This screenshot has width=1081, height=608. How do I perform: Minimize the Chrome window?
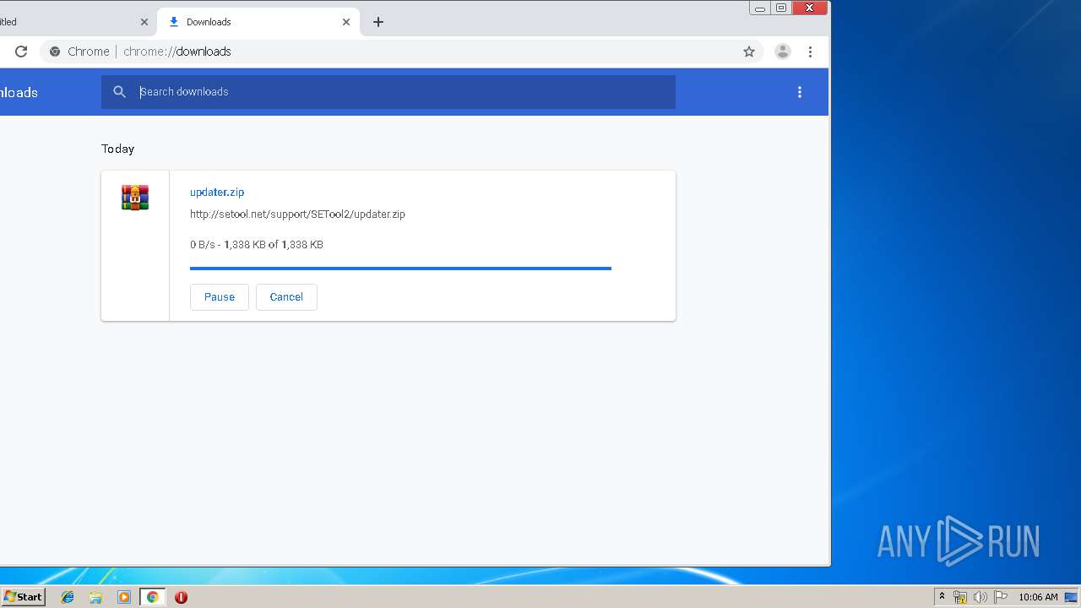coord(760,8)
